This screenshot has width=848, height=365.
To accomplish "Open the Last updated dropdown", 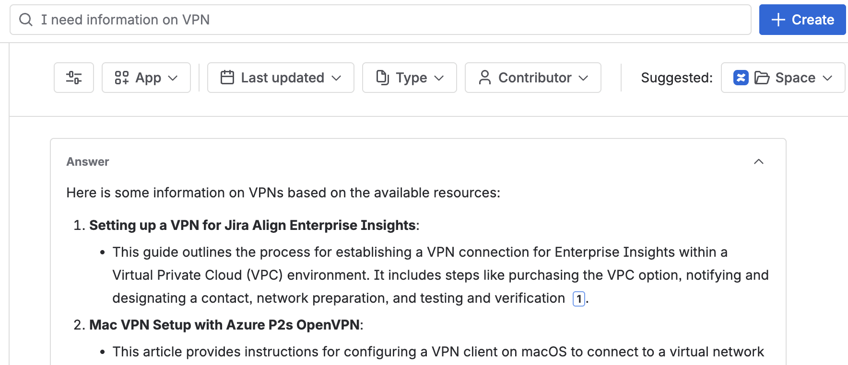I will click(x=337, y=78).
